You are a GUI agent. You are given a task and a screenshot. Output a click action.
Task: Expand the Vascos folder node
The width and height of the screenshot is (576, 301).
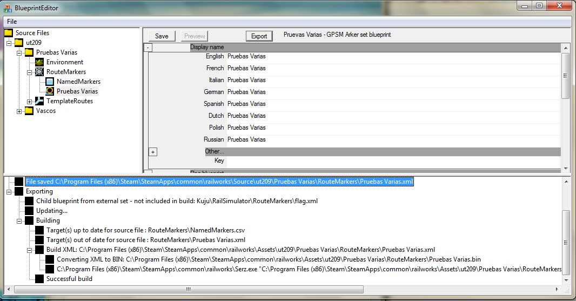tap(19, 111)
